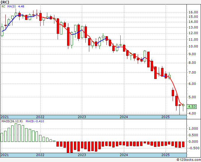Click 2023 on the price chart time axis
The width and height of the screenshot is (201, 162).
[82, 117]
